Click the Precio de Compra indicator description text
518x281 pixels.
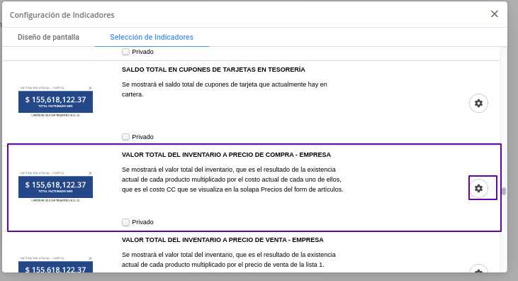232,180
